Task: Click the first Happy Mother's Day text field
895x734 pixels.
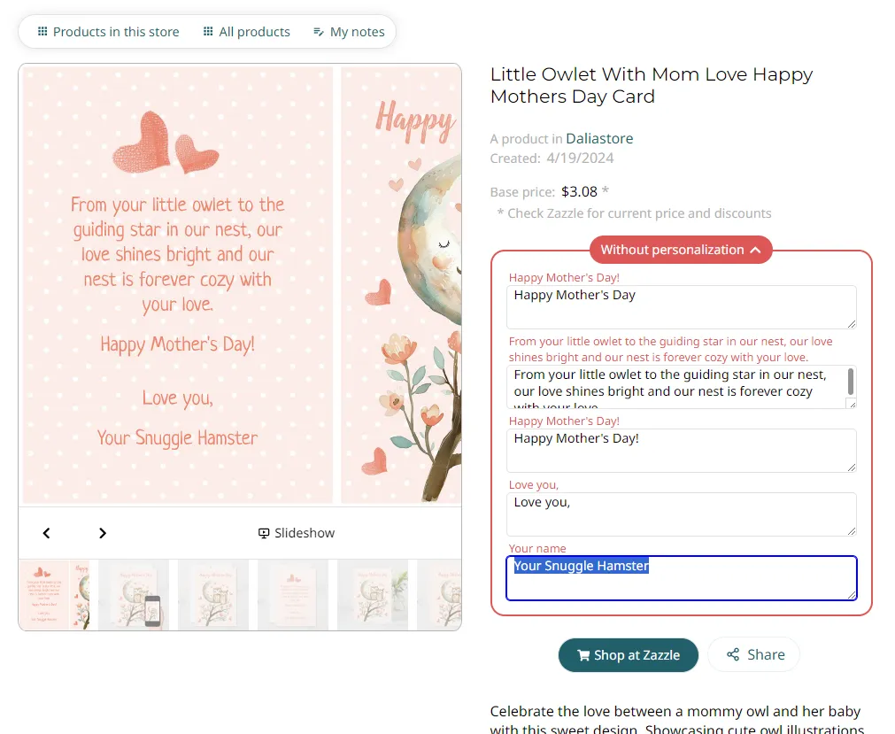Action: pyautogui.click(x=681, y=306)
